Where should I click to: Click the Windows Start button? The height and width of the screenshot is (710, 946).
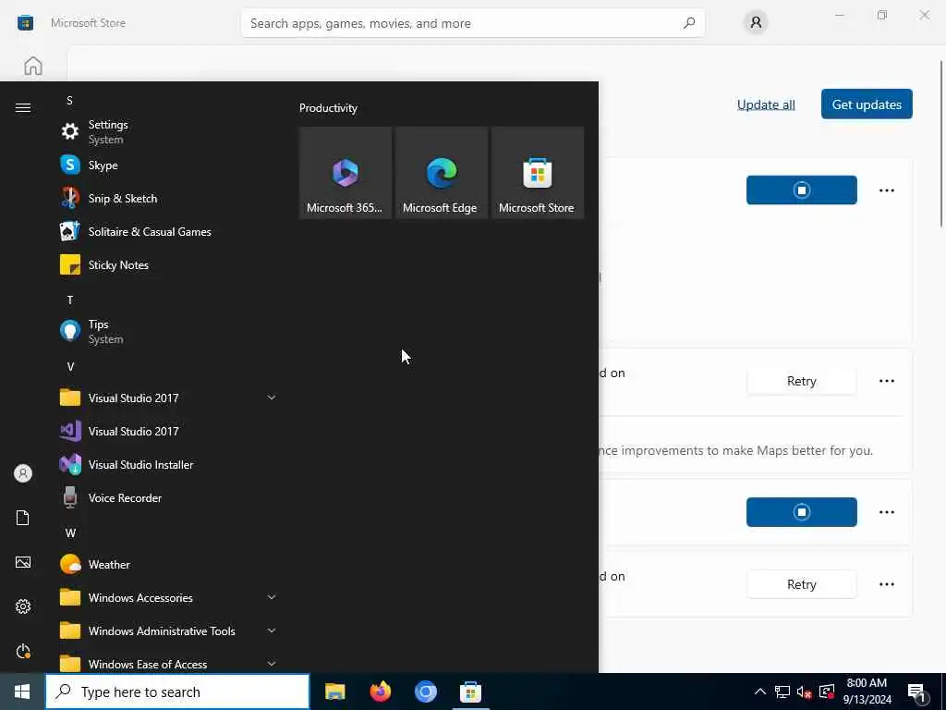pyautogui.click(x=22, y=692)
